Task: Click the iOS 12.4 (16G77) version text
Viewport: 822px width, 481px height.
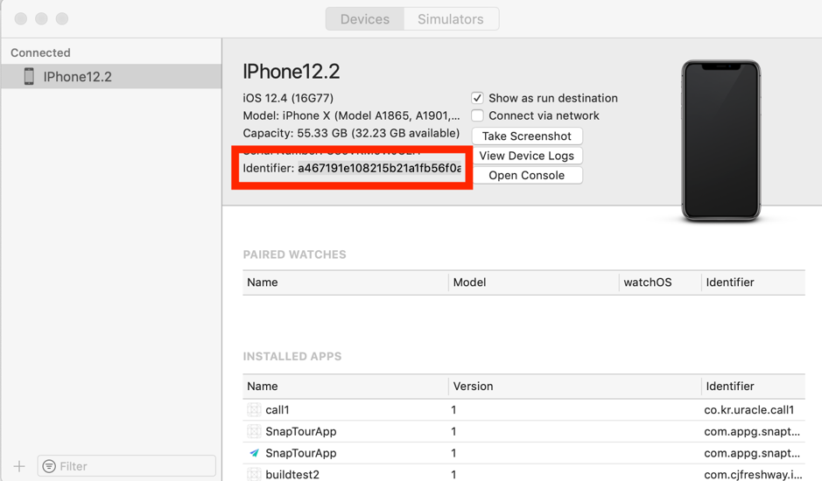Action: (x=288, y=98)
